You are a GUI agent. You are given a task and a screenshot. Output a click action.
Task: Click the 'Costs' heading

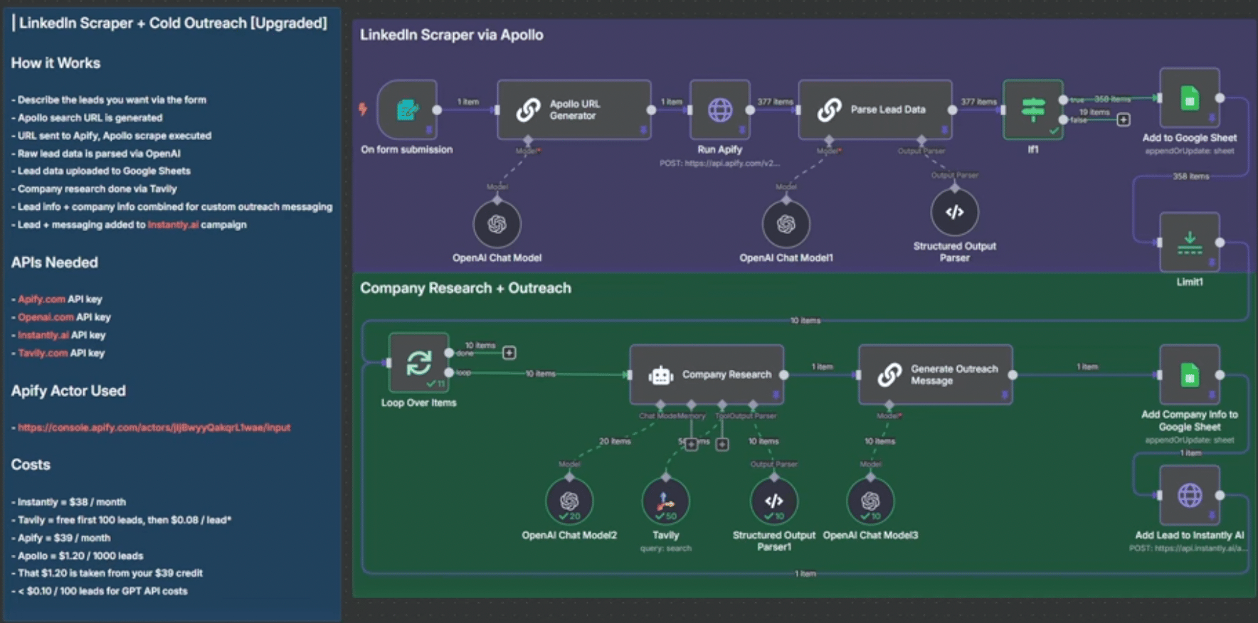pyautogui.click(x=31, y=464)
